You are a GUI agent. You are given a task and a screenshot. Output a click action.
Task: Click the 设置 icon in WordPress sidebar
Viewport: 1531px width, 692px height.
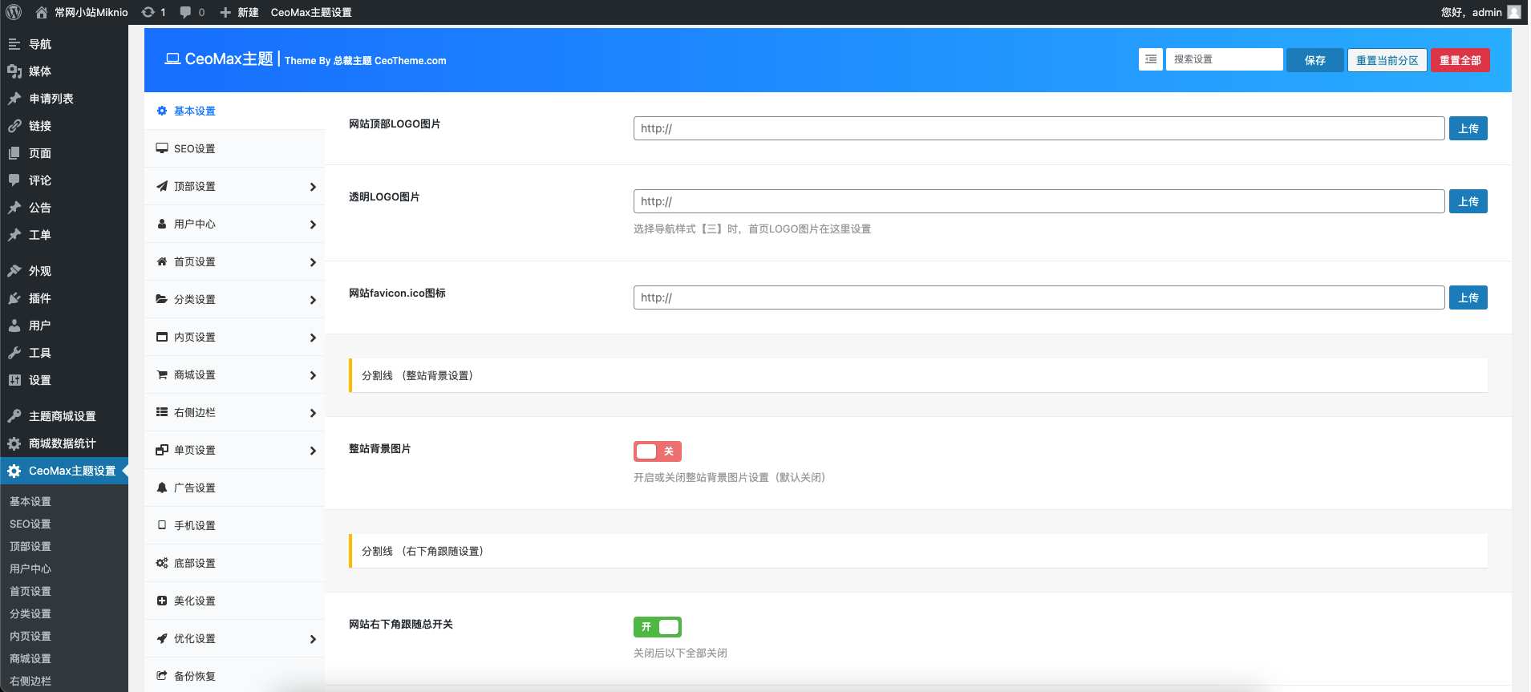click(14, 380)
